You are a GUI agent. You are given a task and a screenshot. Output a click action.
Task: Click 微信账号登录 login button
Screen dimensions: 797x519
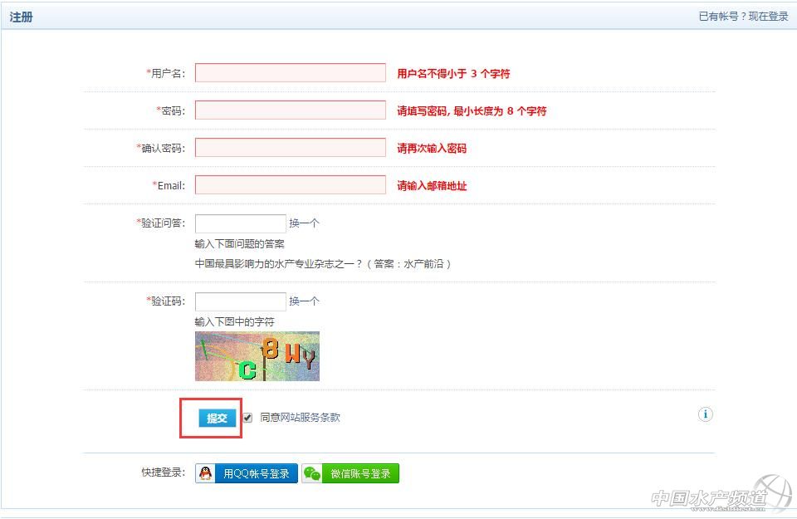coord(360,473)
